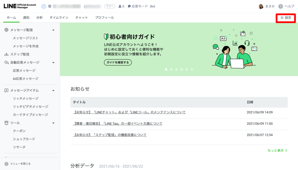
Task: Click the お知らせ heading
Action: click(x=80, y=89)
